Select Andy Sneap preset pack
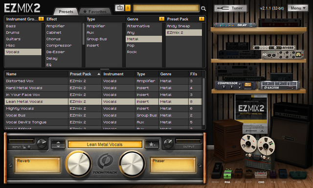The image size is (313, 188). tap(184, 26)
